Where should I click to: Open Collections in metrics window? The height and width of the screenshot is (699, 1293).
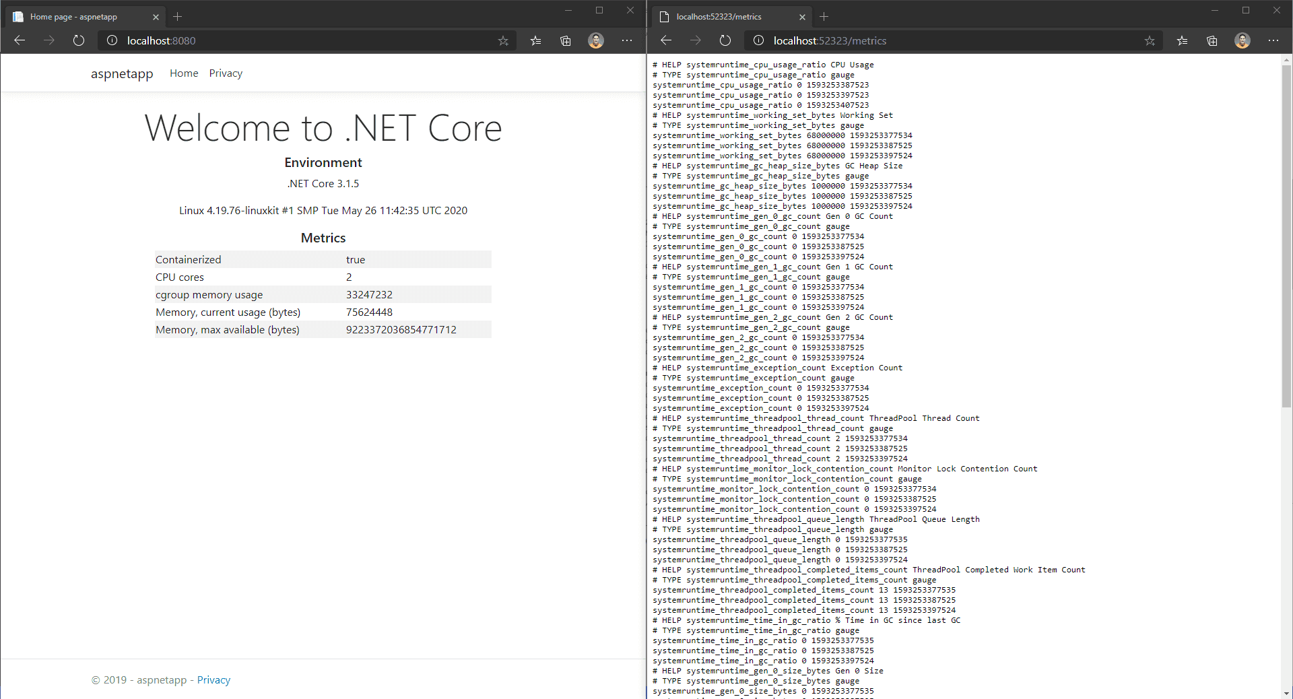tap(1212, 40)
